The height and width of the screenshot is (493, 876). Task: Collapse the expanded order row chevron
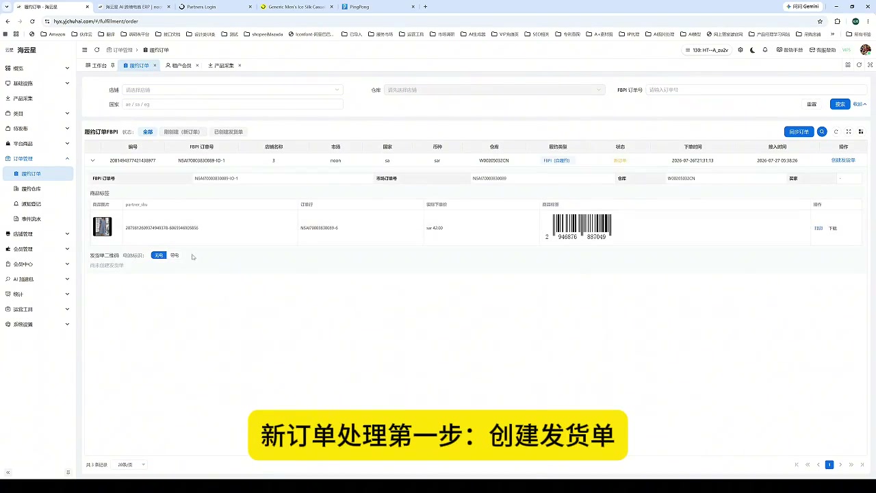pos(92,160)
